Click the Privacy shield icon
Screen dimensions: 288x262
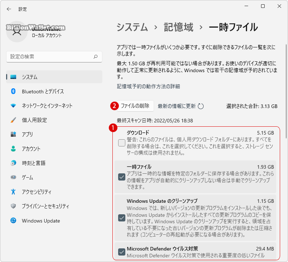[13, 206]
